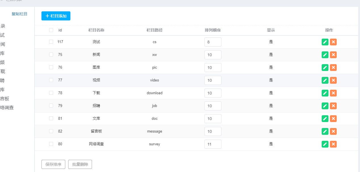Click the orange delete icon for 视频
The width and height of the screenshot is (360, 172).
pyautogui.click(x=333, y=80)
